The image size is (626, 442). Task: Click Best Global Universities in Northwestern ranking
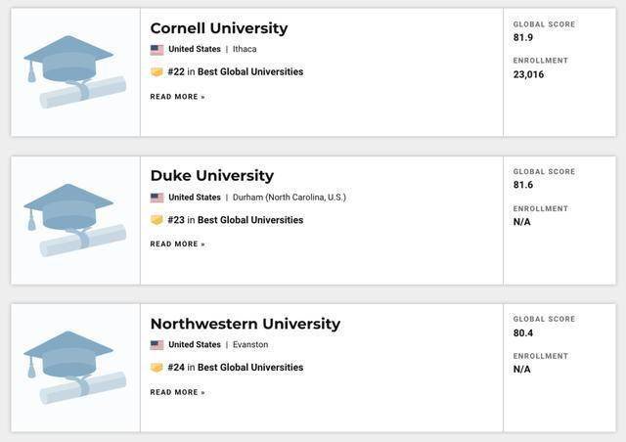(x=250, y=368)
